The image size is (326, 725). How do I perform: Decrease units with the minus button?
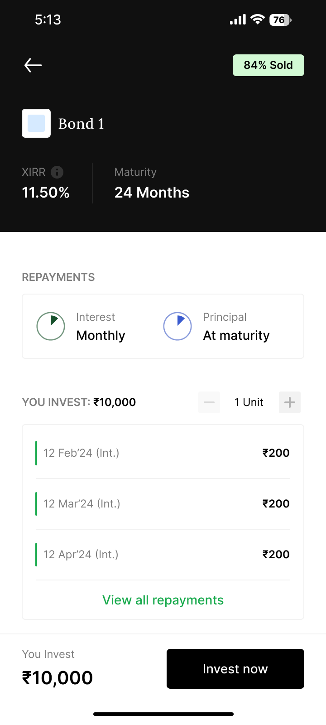coord(209,402)
